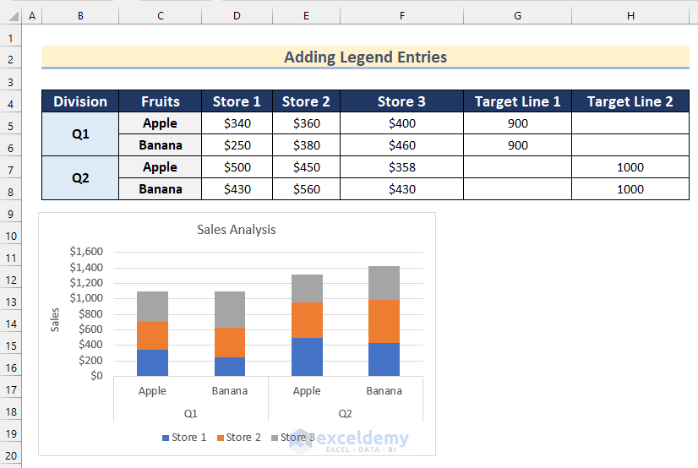Select the $340 cell
This screenshot has height=468, width=698.
237,123
